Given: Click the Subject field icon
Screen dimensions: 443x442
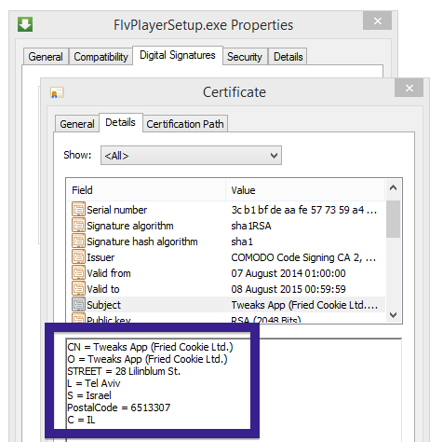Looking at the screenshot, I should [x=78, y=304].
